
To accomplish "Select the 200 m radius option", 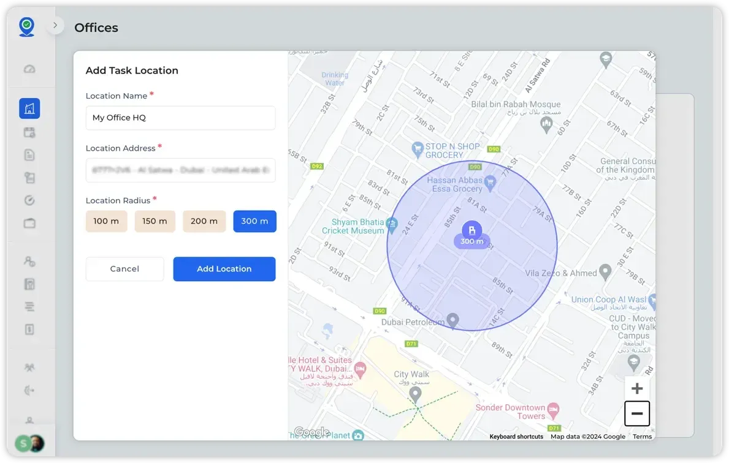I will (204, 221).
